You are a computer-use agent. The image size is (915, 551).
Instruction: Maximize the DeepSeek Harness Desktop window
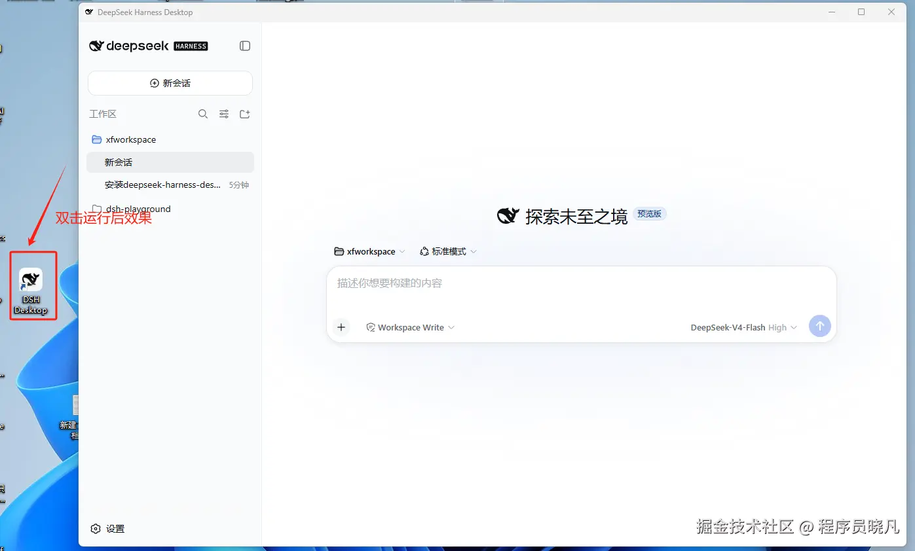pos(861,12)
